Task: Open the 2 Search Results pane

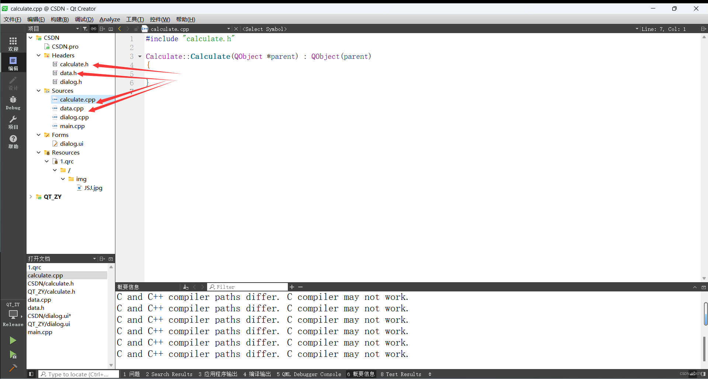Action: tap(169, 374)
